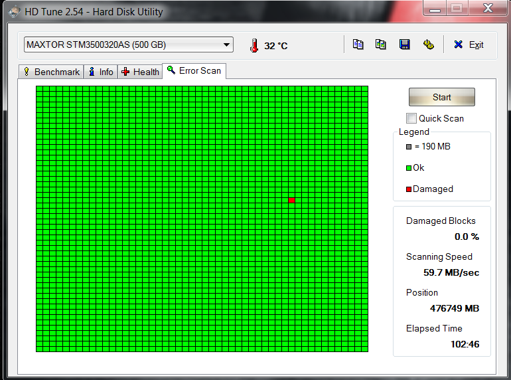This screenshot has width=511, height=380.
Task: Click the magnifier icon on Error Scan tab
Action: coord(171,70)
